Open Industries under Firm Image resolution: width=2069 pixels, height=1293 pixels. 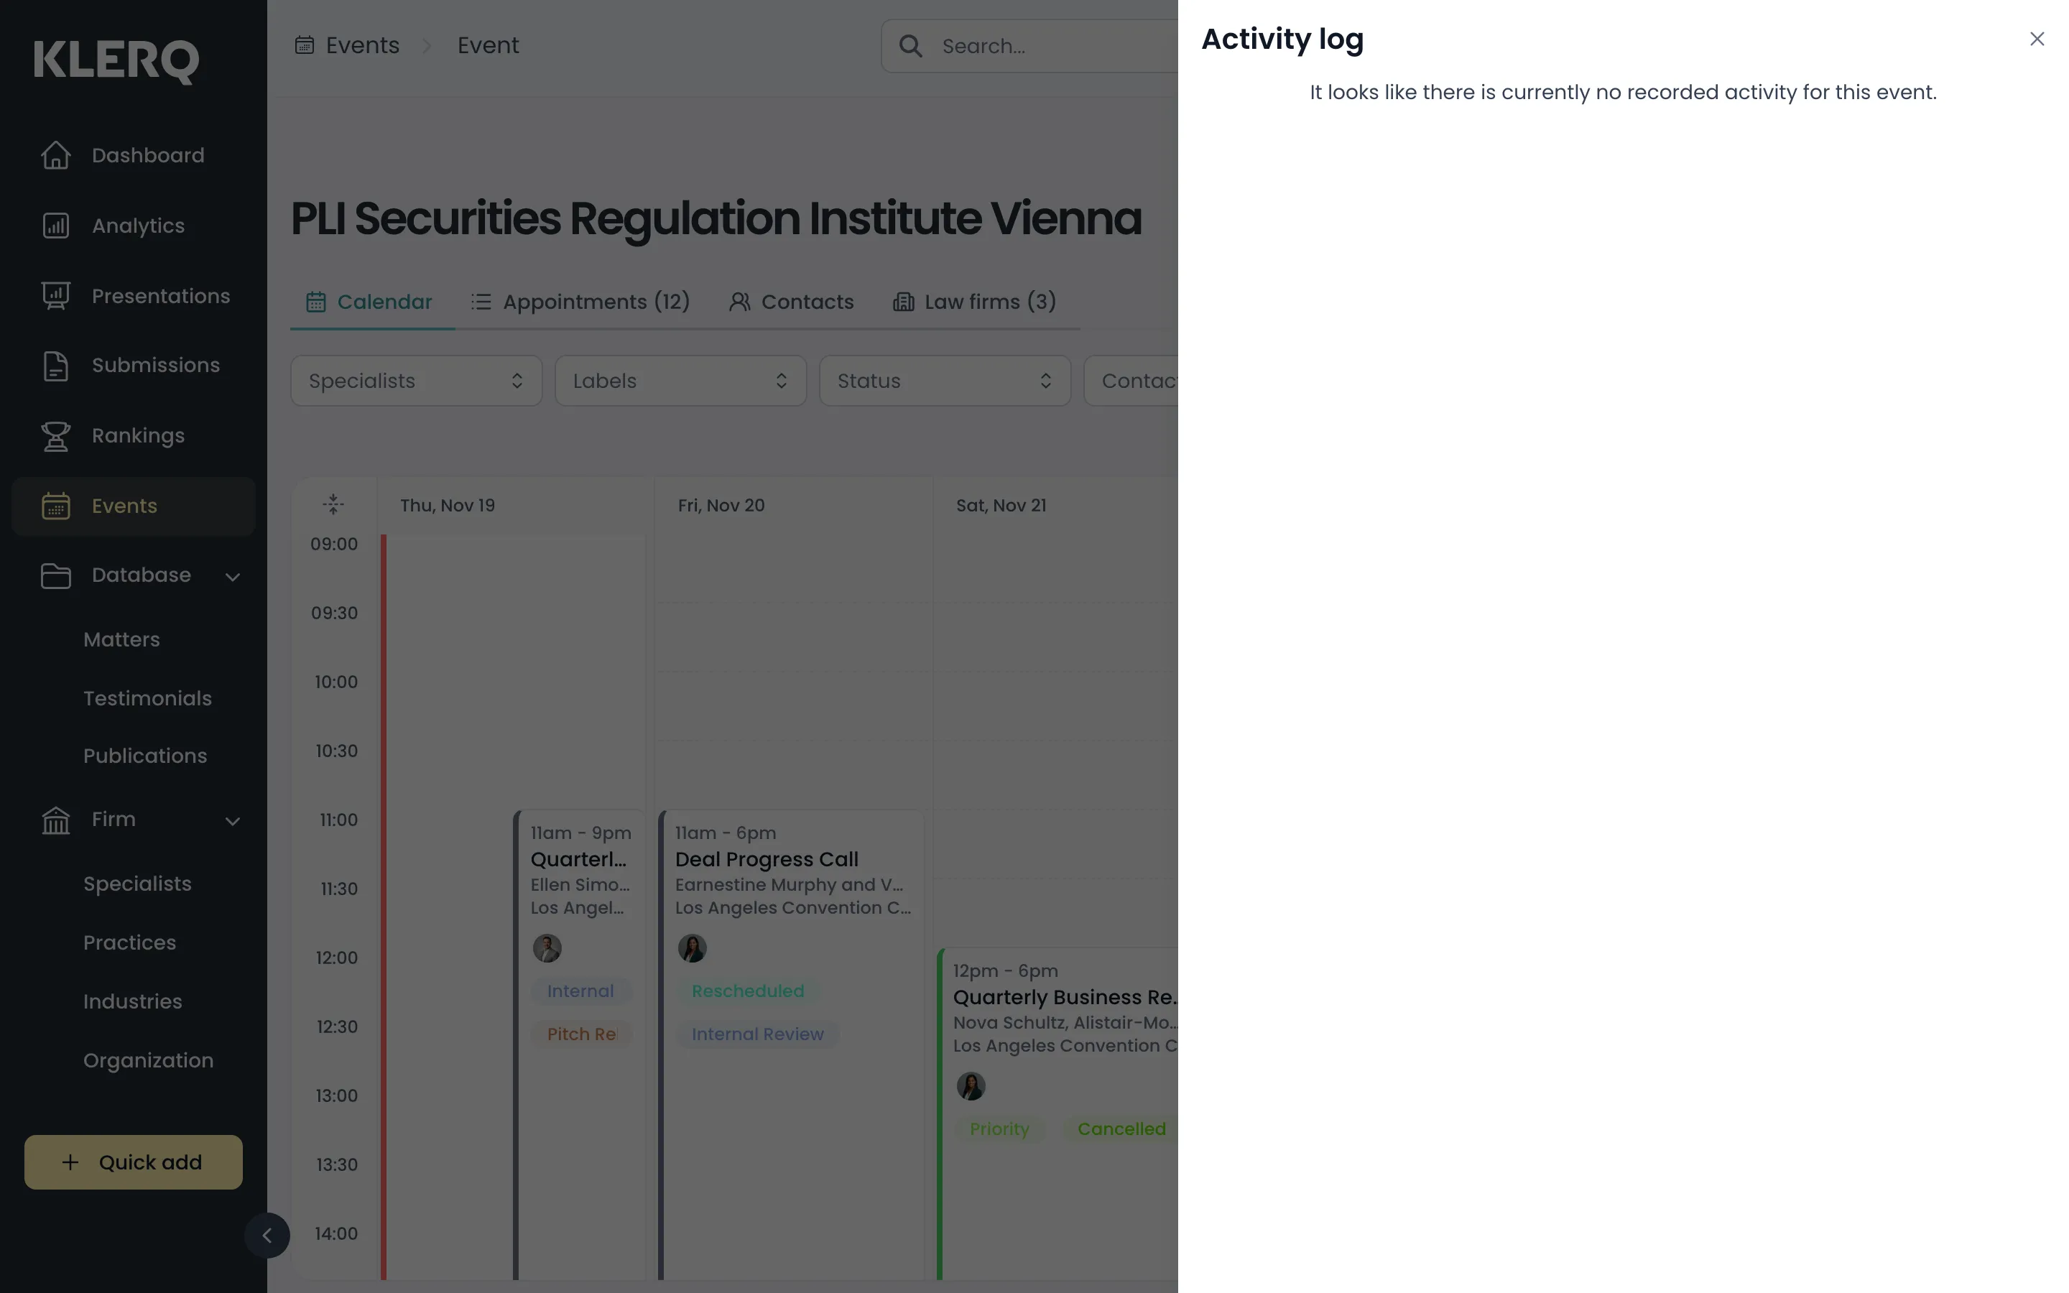[x=132, y=1002]
